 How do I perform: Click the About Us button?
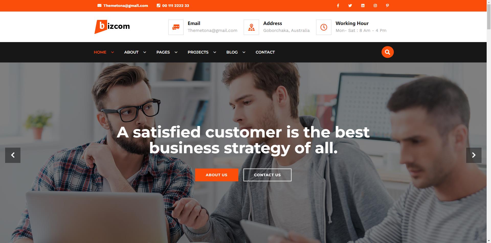(217, 175)
